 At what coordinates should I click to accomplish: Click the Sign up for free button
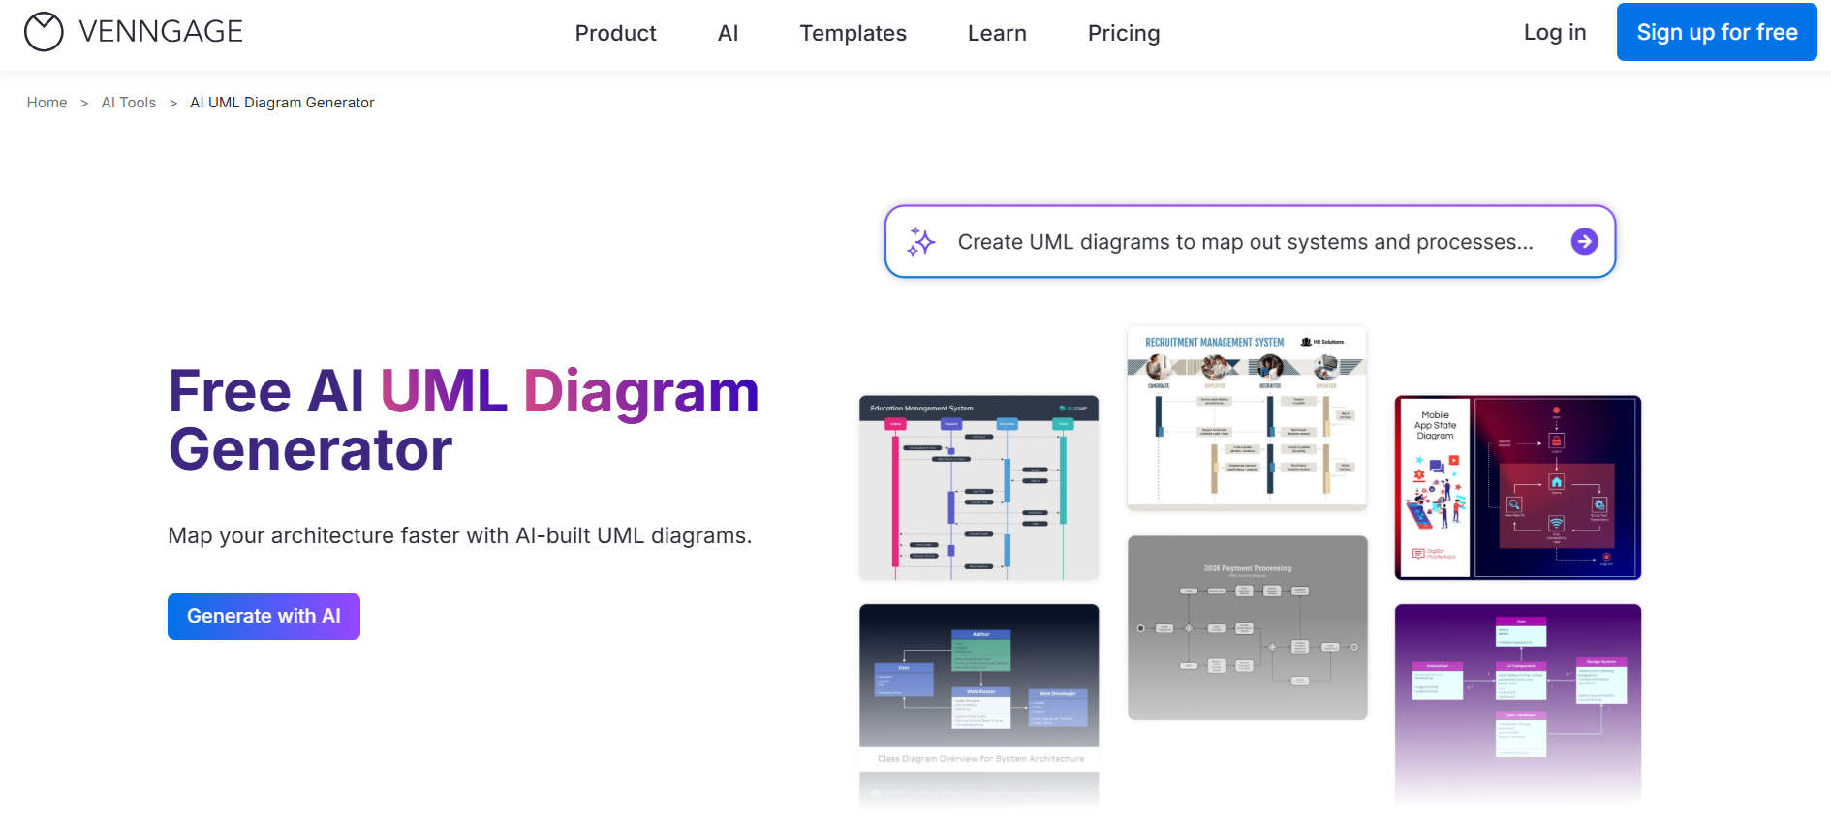tap(1717, 32)
